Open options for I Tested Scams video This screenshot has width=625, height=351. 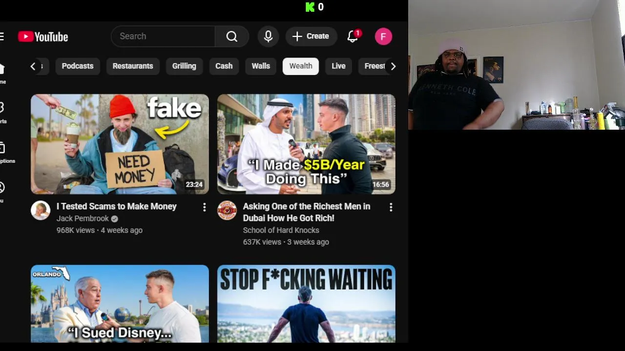click(204, 208)
